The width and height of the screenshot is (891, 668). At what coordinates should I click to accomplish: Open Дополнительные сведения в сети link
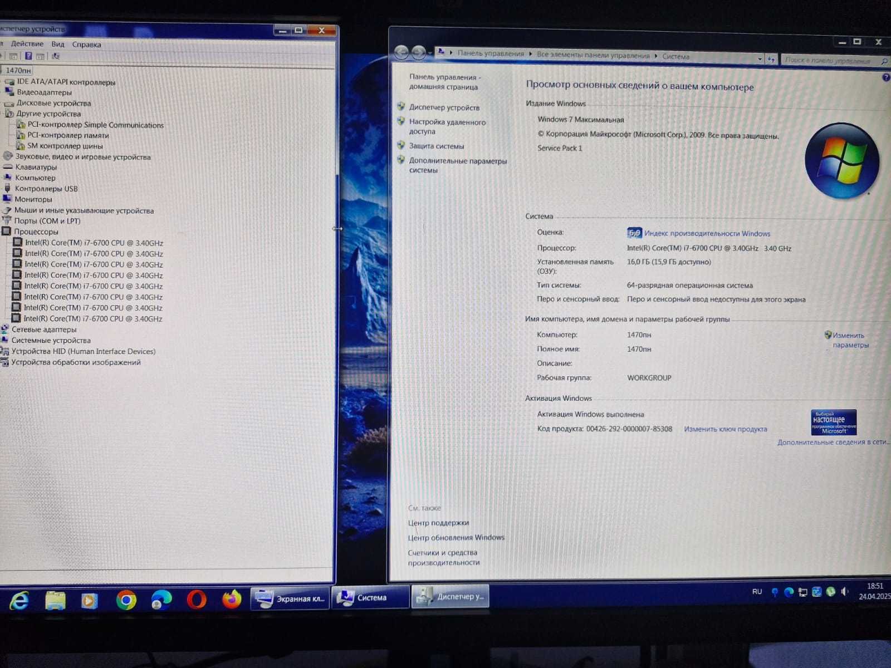pyautogui.click(x=833, y=442)
